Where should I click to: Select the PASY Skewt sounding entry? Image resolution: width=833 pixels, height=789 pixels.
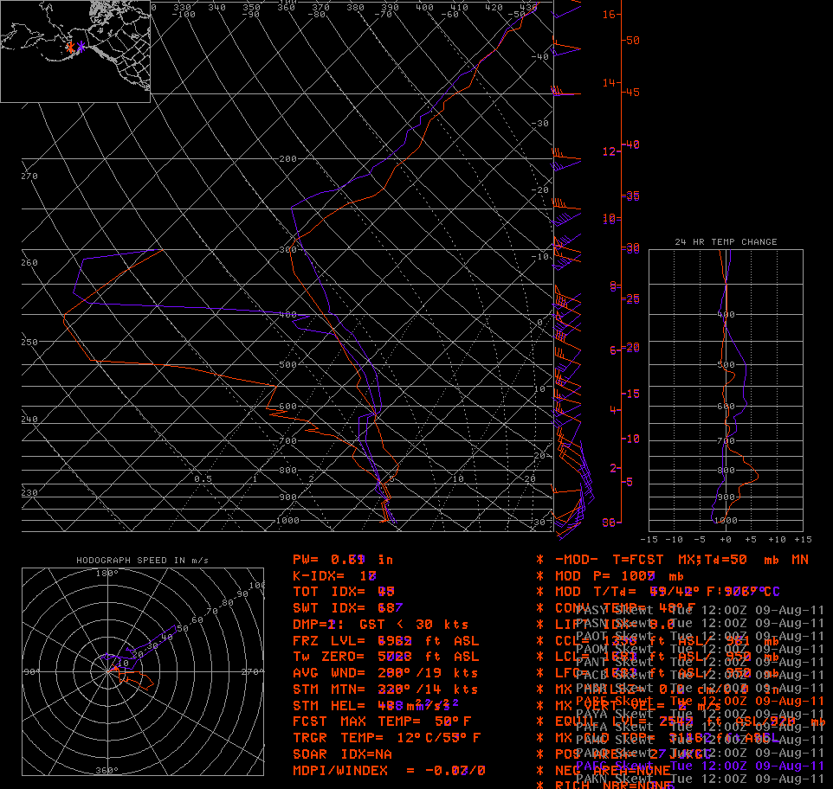[700, 610]
